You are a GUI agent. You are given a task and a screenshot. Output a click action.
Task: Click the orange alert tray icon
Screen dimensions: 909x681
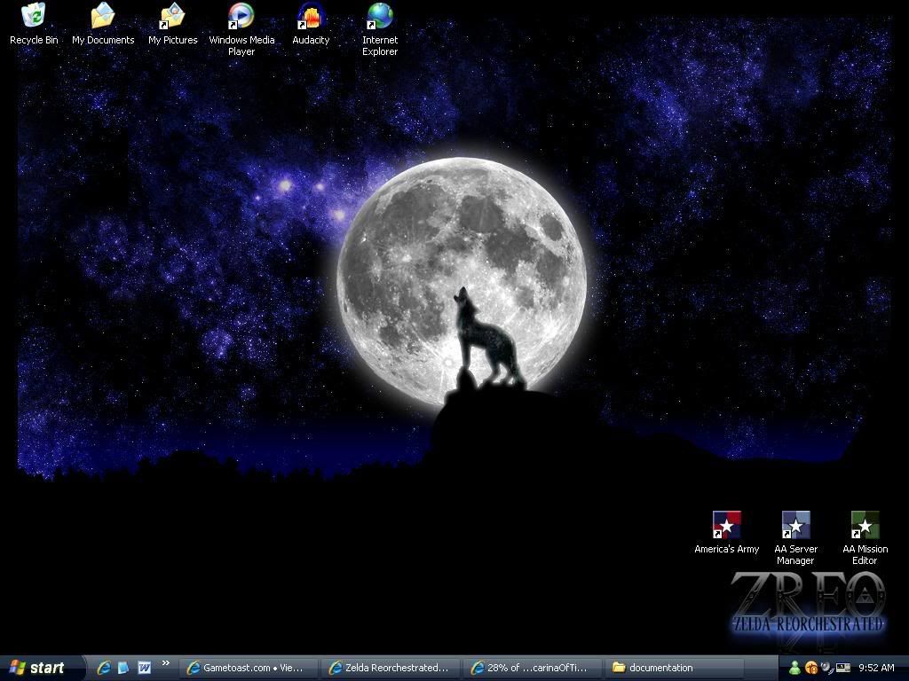(811, 668)
